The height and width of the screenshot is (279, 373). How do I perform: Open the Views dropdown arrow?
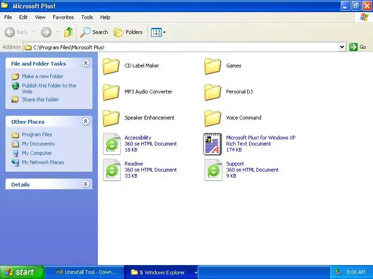click(x=164, y=32)
